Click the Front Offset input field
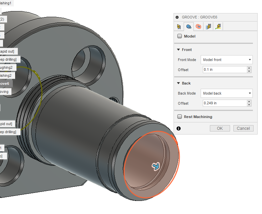 (225, 70)
